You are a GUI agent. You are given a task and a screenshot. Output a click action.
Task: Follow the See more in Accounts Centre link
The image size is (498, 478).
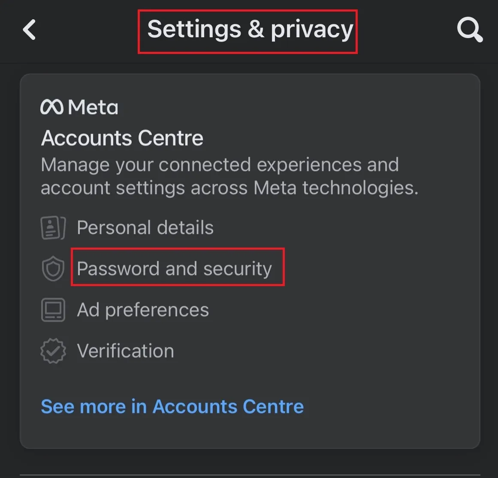[x=172, y=406]
